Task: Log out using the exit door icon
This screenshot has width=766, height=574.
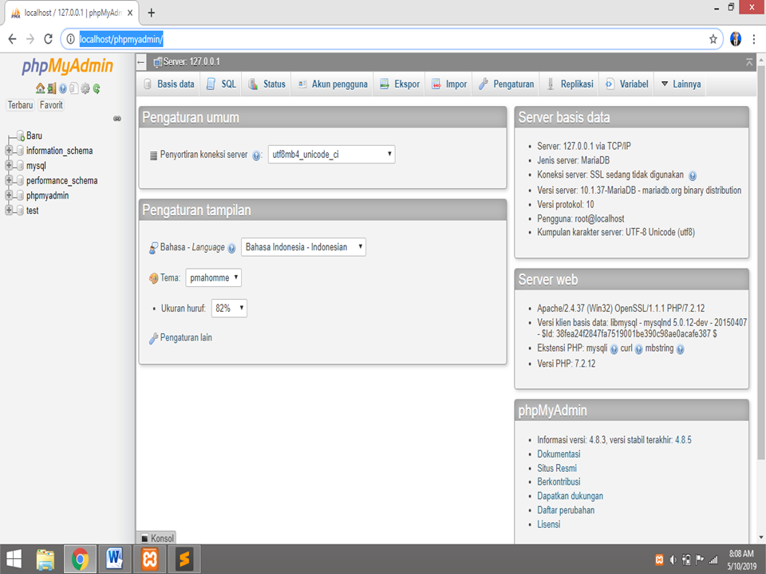Action: click(50, 88)
